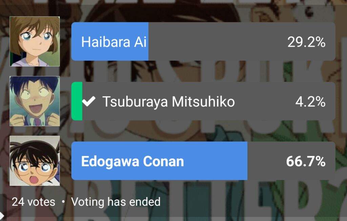Open the 24 votes count
Viewport: 347px width, 221px height.
click(x=34, y=202)
